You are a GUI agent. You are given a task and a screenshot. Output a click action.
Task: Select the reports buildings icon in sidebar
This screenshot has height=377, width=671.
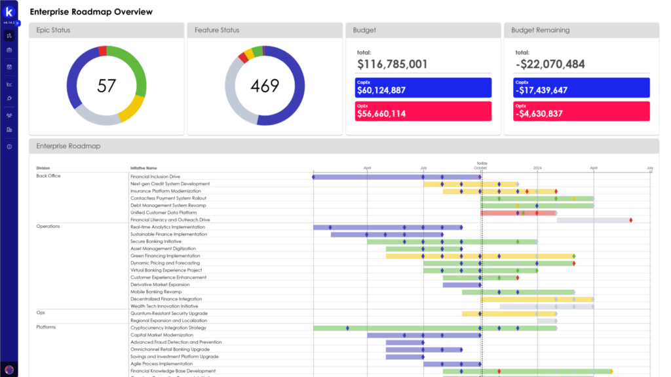pos(9,130)
